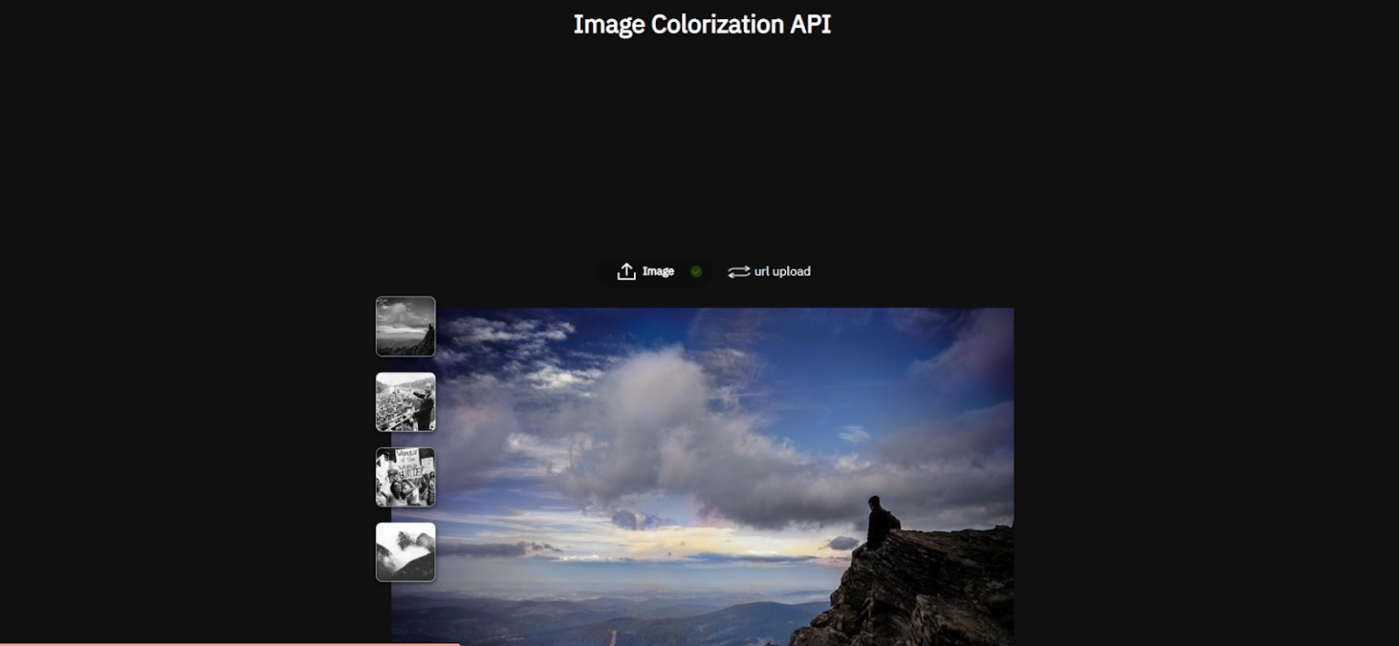Click the last thumbnail in the sample sidebar
Image resolution: width=1399 pixels, height=646 pixels.
pyautogui.click(x=405, y=551)
